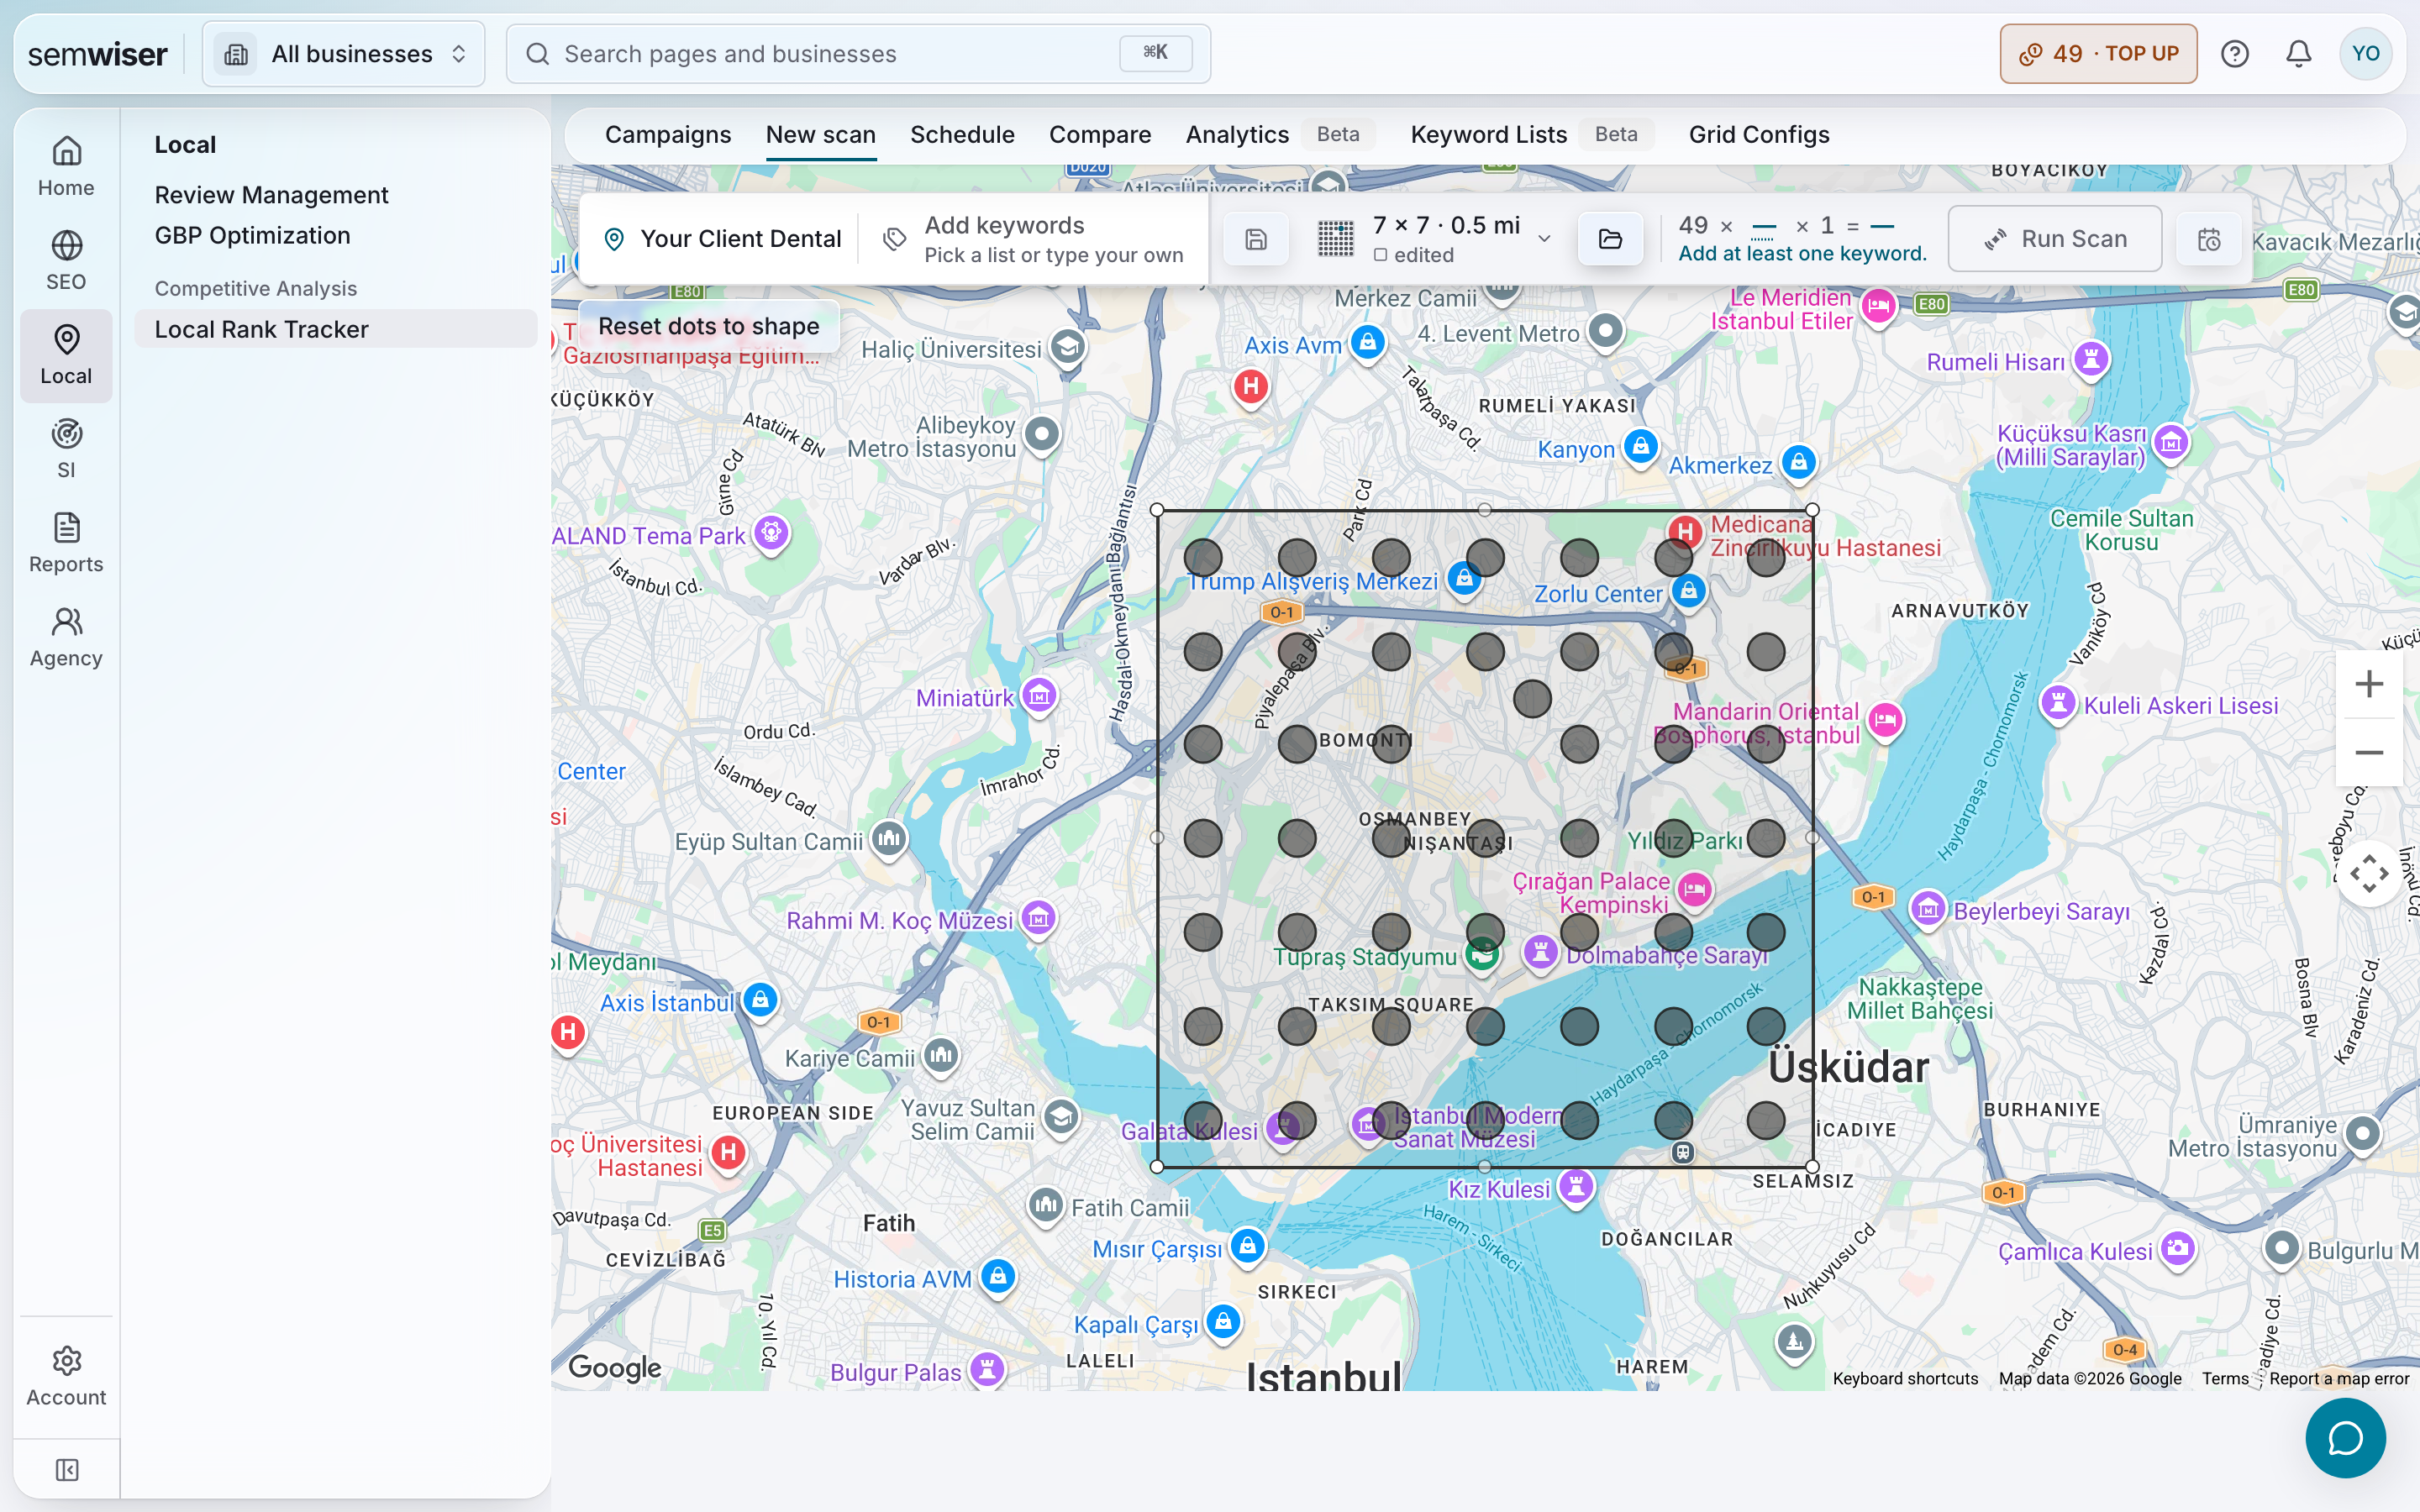Open the Grid Configs tab
Screen dimensions: 2420x1512
coord(1759,135)
